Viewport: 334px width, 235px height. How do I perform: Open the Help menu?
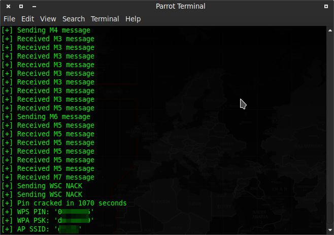point(133,19)
